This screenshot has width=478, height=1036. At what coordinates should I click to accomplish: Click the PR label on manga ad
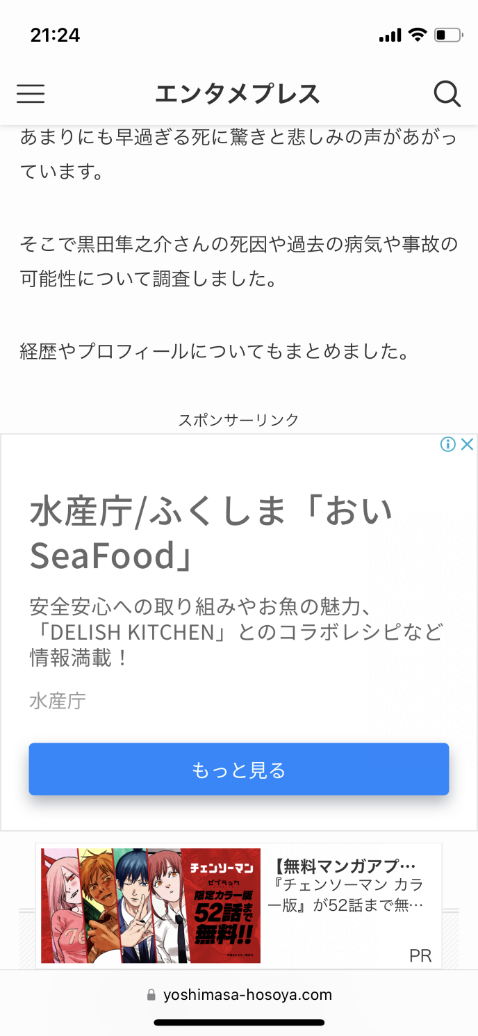pyautogui.click(x=420, y=956)
